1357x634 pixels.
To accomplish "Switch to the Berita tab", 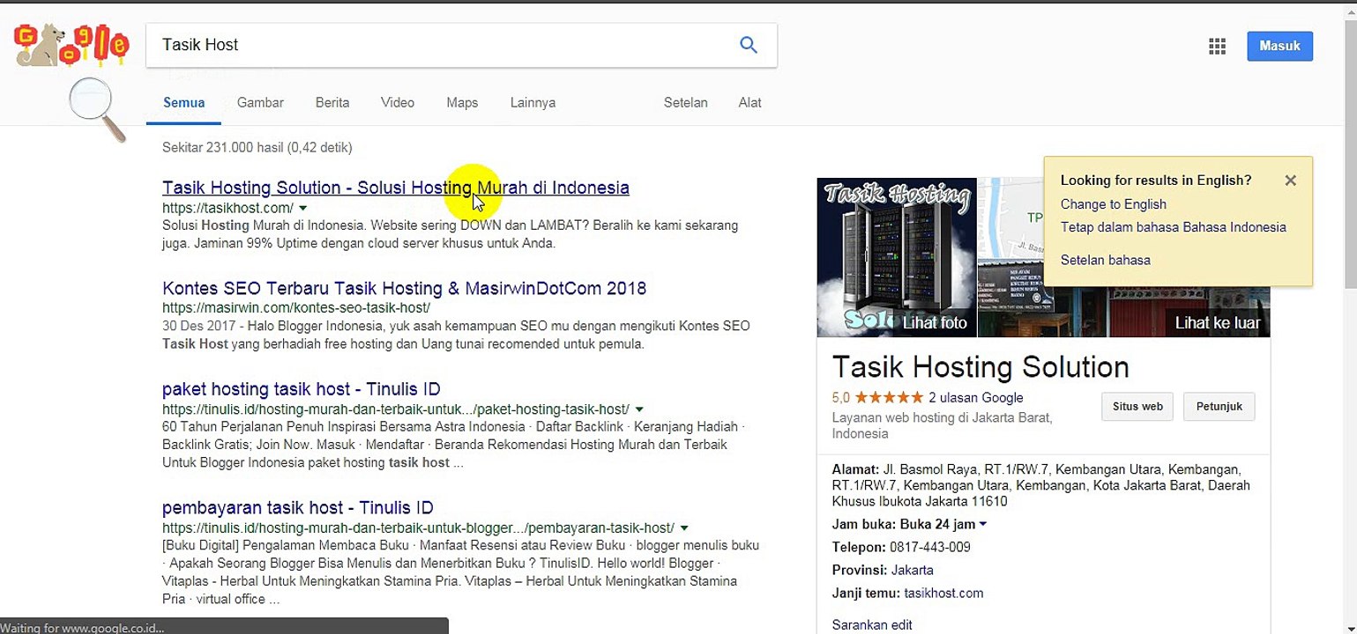I will coord(332,103).
